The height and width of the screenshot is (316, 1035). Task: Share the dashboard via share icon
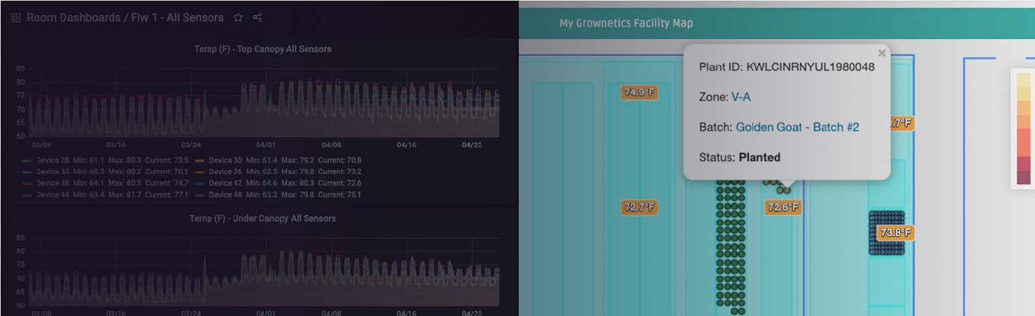(257, 18)
